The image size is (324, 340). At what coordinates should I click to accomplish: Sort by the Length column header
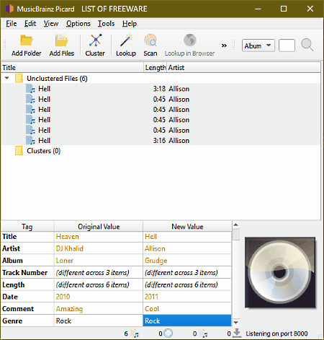pos(156,68)
